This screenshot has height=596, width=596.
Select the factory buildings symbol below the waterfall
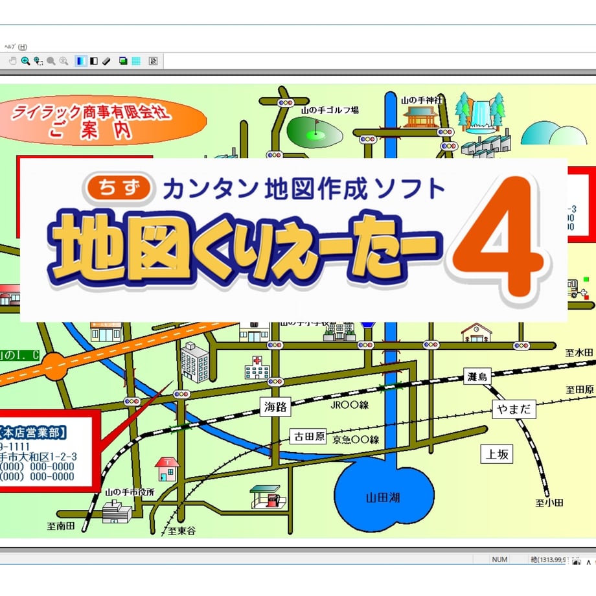(485, 144)
